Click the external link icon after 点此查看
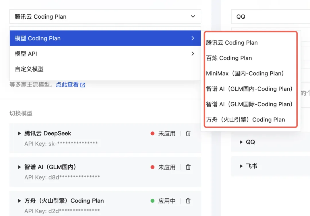Viewport: 310px width, 216px height. point(83,85)
